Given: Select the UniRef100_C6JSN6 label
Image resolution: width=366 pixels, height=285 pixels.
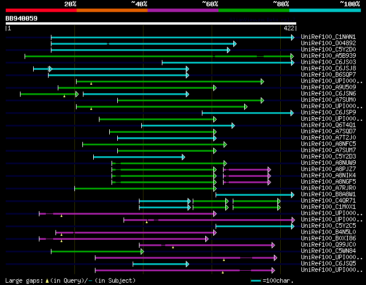Looking at the screenshot, I should point(328,93).
